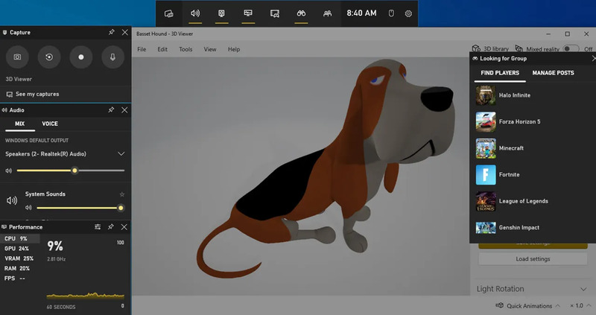Screen dimensions: 596x315
Task: Open Xbox Social from the Game Bar
Action: (327, 13)
